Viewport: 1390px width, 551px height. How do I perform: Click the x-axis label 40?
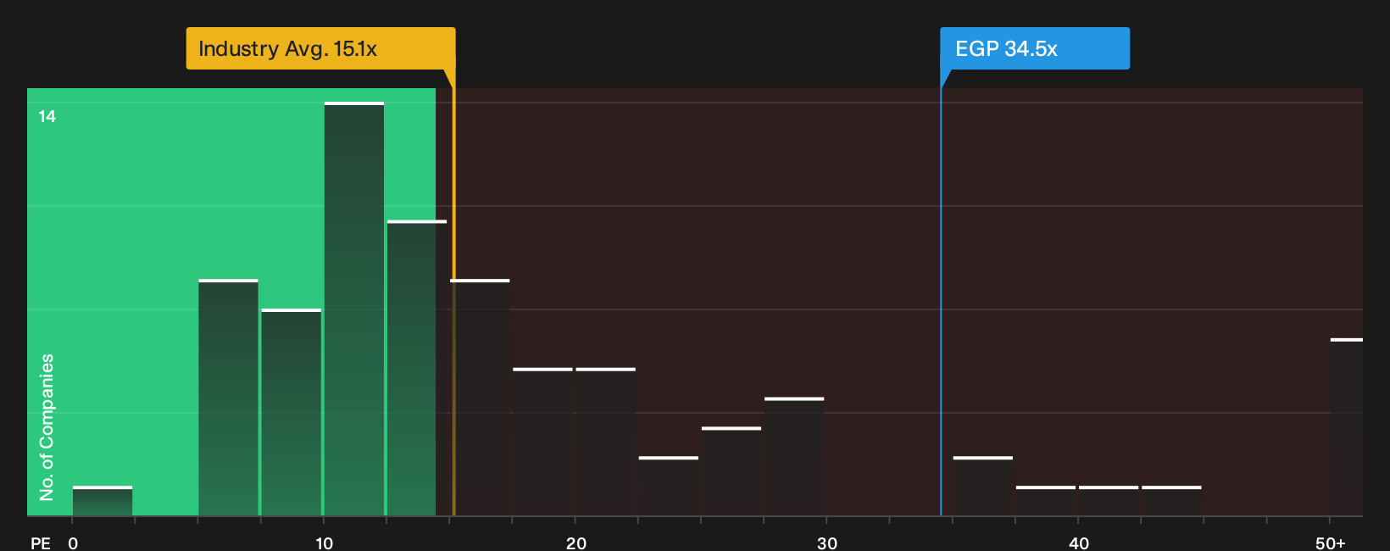(1079, 543)
